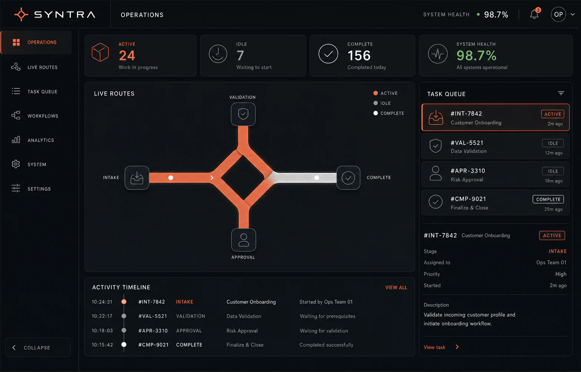Click the dot on the complete route
The width and height of the screenshot is (581, 372).
(316, 178)
